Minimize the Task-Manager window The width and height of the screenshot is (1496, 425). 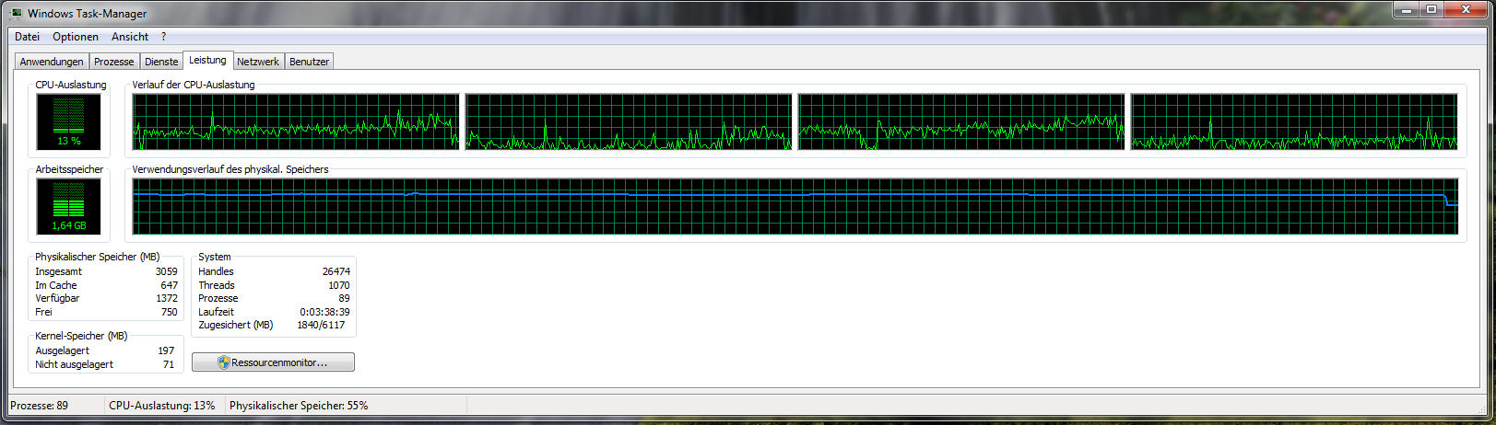[x=1407, y=10]
